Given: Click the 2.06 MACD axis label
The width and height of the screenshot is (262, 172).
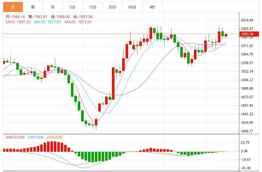Looking at the screenshot, I should point(244,151).
